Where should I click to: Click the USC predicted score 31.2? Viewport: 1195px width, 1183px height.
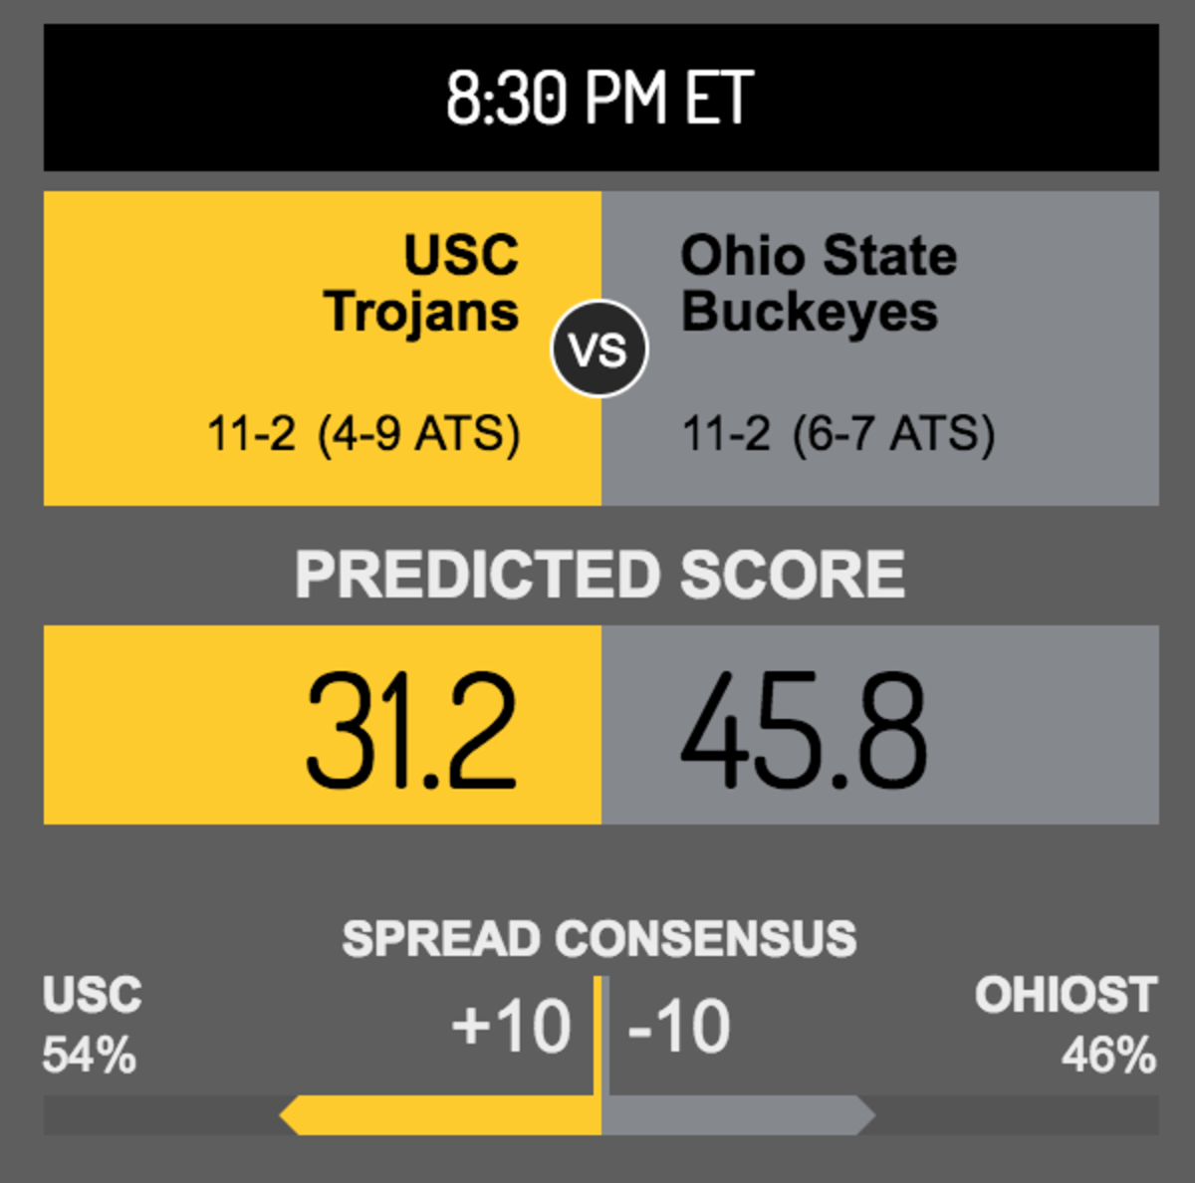click(410, 732)
